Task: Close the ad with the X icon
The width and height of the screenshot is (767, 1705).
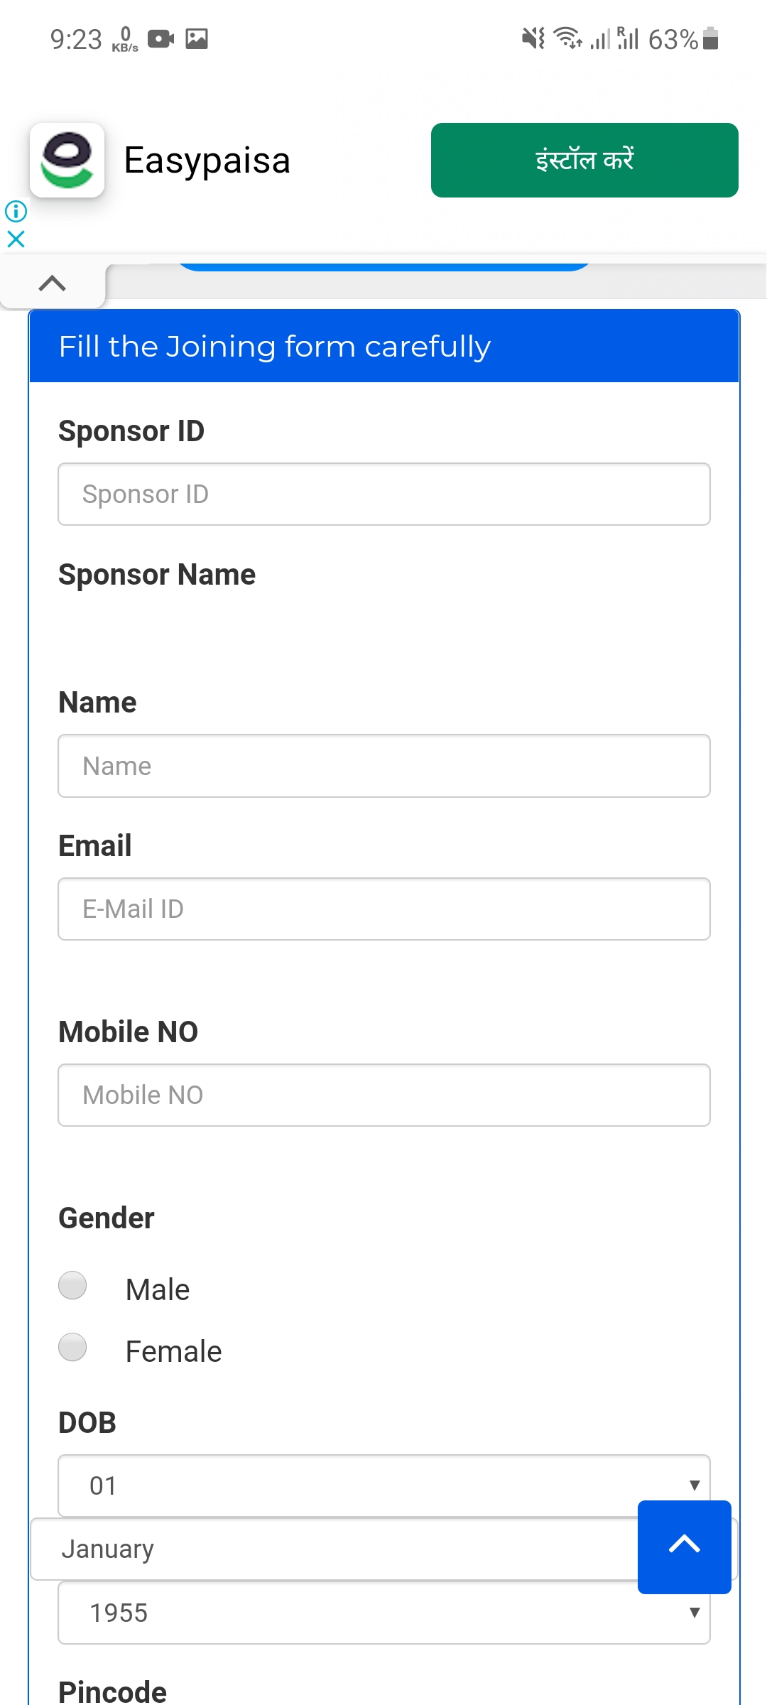Action: [x=16, y=239]
